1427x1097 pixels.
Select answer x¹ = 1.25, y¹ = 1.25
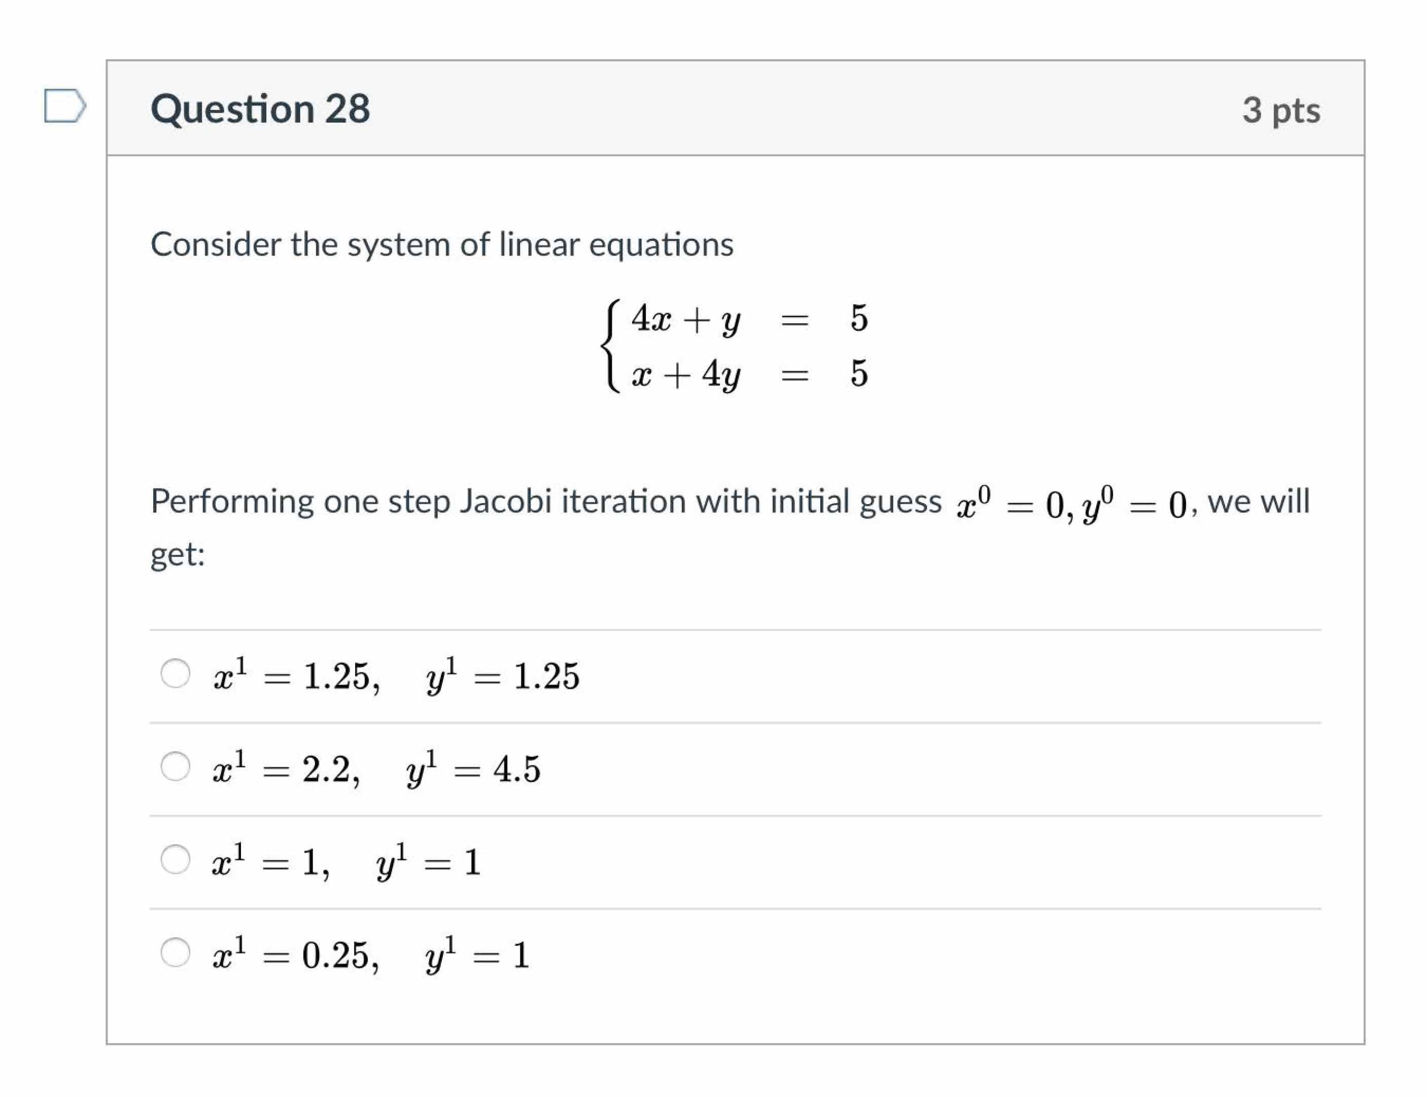point(176,674)
